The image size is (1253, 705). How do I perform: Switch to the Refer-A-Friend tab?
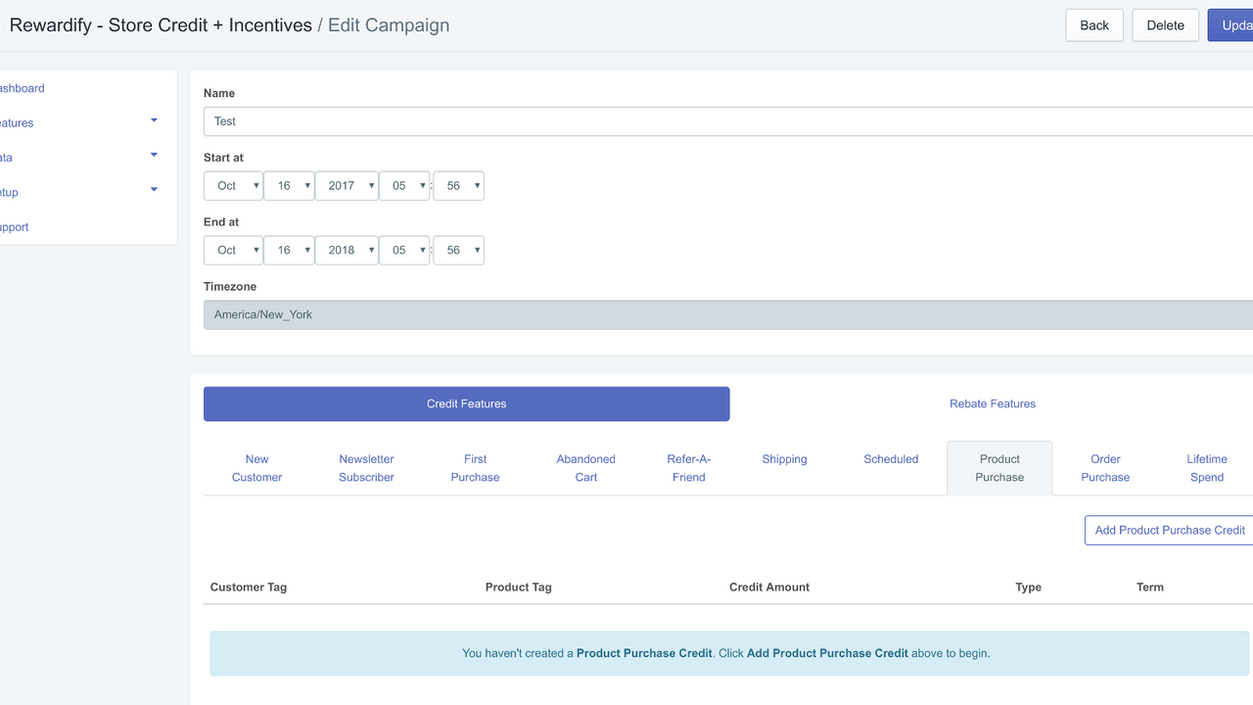[x=688, y=467]
